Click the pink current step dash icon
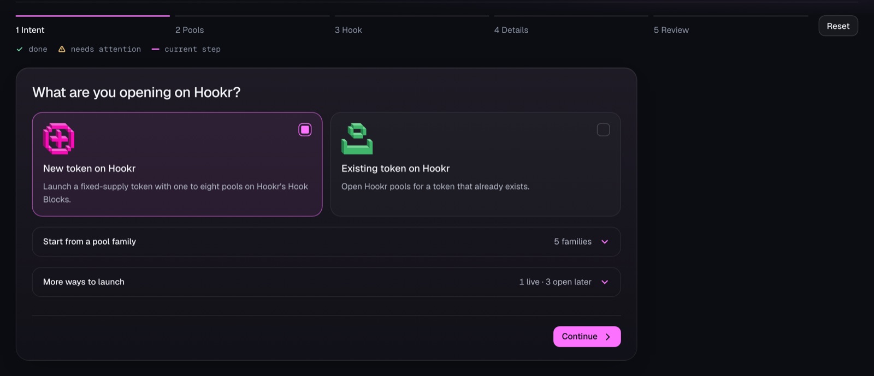Viewport: 874px width, 376px height. 155,49
